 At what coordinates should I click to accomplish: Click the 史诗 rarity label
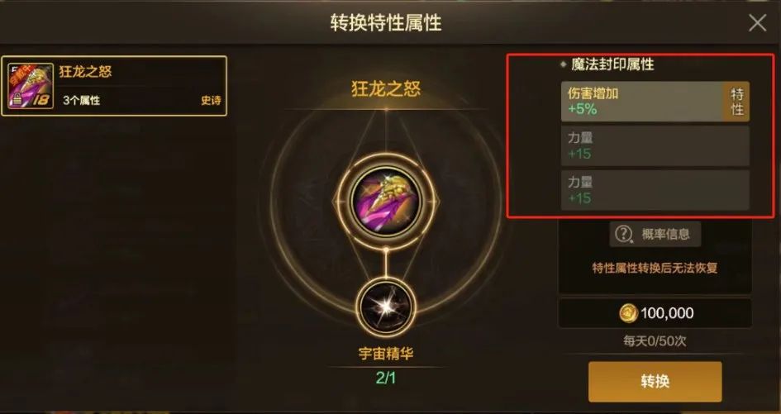click(x=211, y=100)
